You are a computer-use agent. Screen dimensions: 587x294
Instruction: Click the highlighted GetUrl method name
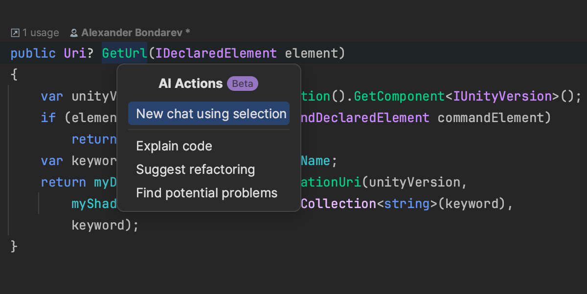coord(124,53)
